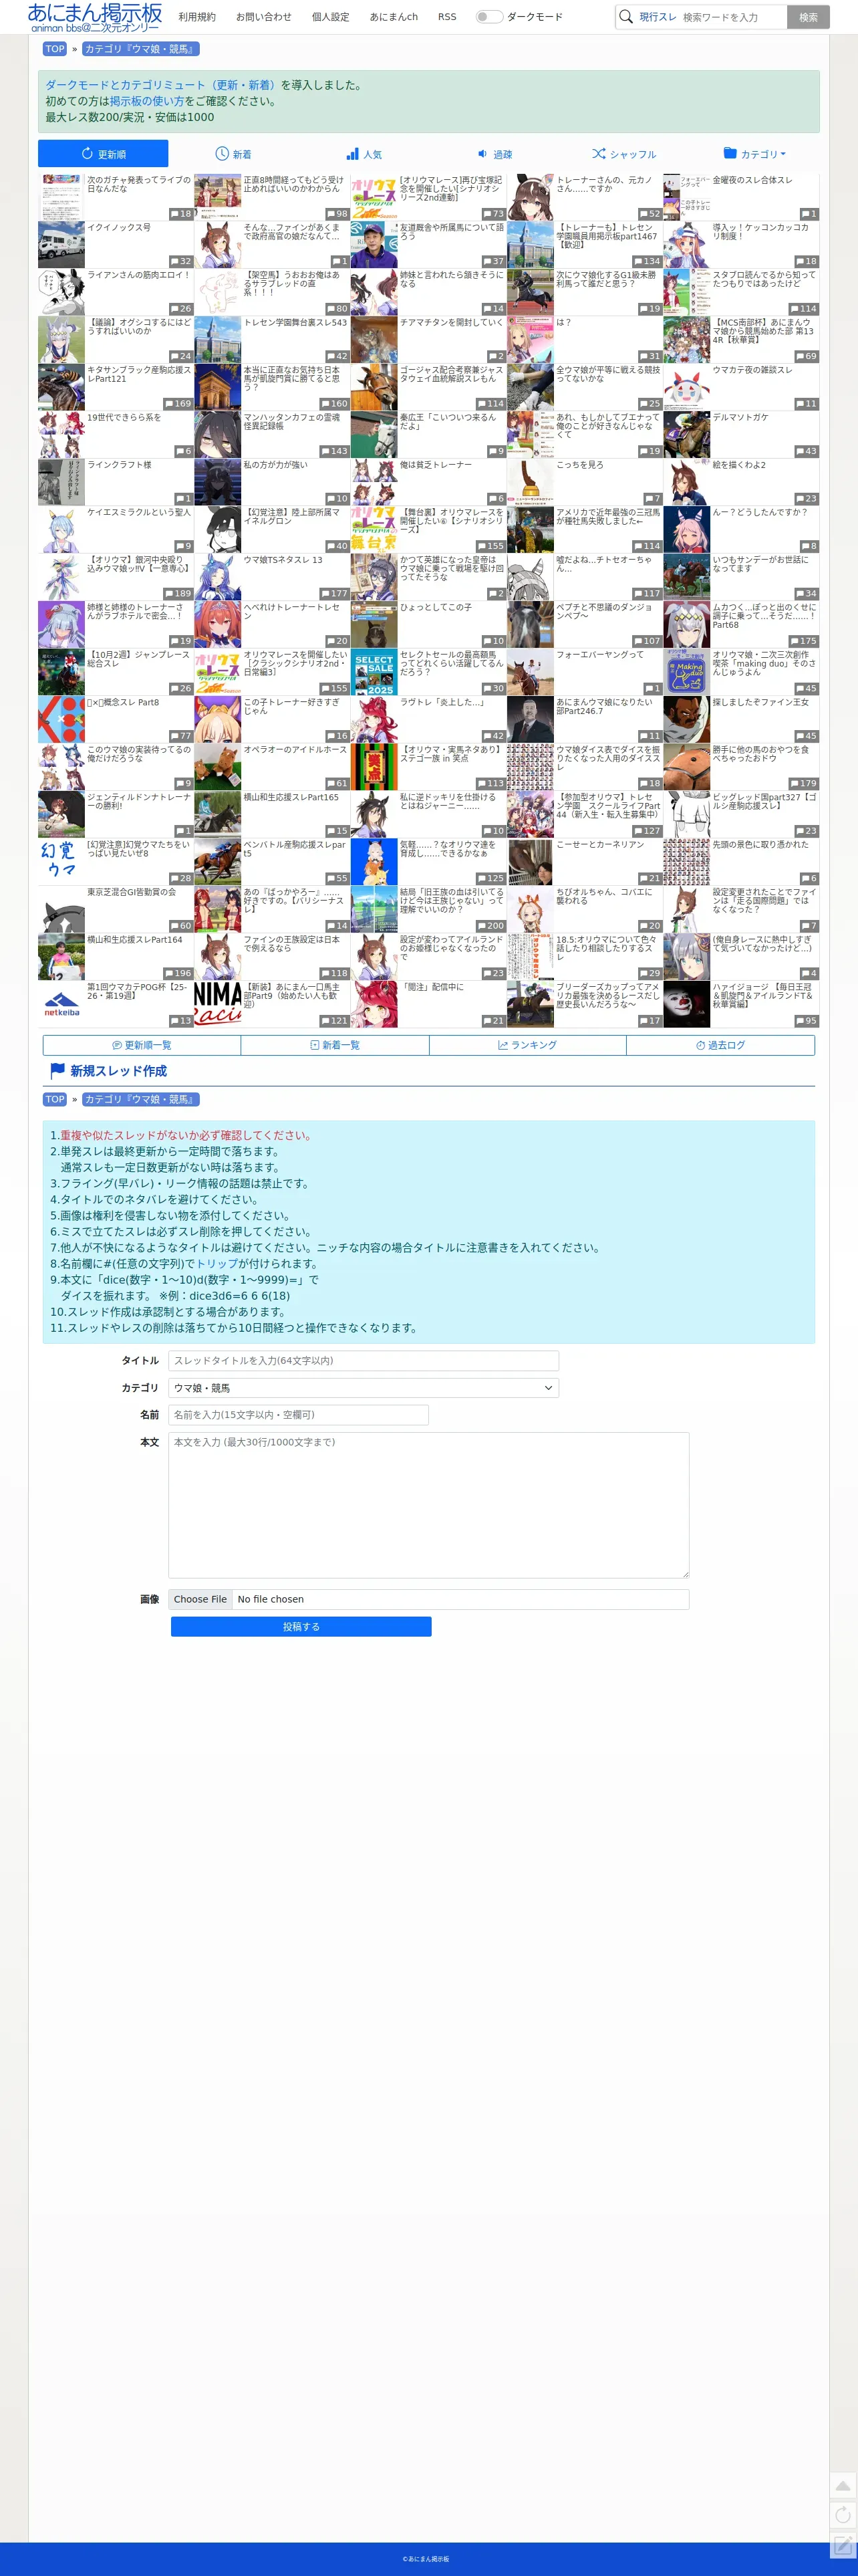Open the RSS header link

point(447,17)
